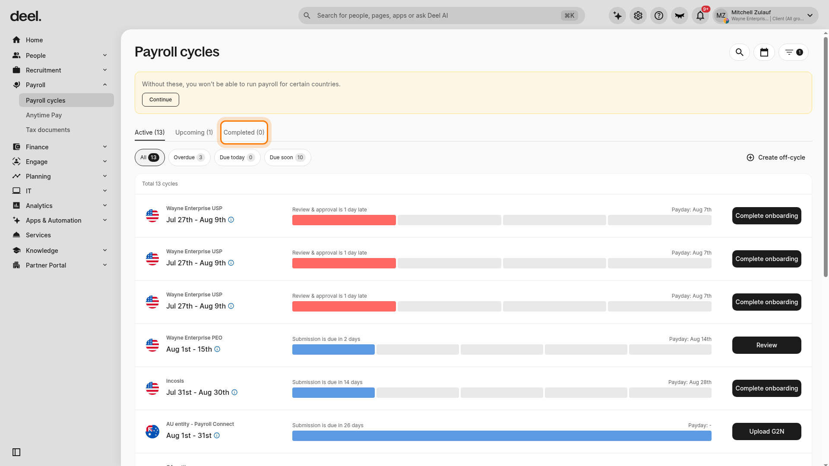Open the settings gear icon
The width and height of the screenshot is (829, 466).
638,16
